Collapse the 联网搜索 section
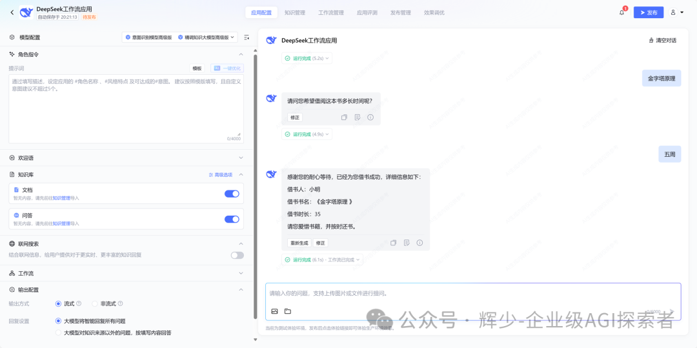Image resolution: width=697 pixels, height=348 pixels. (241, 243)
